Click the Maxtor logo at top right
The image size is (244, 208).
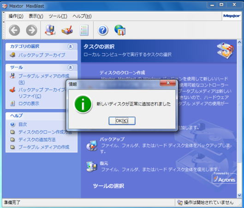232,16
